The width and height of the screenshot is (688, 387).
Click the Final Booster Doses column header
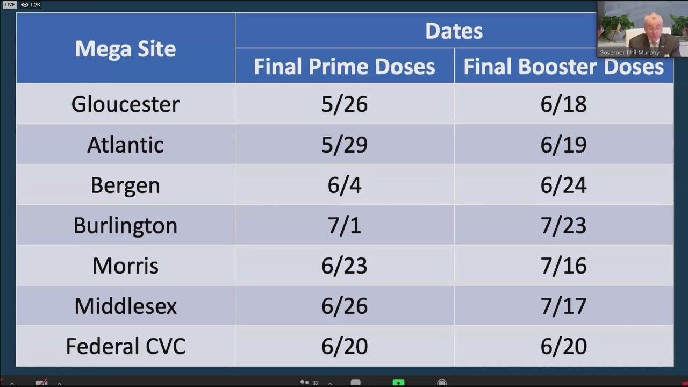coord(563,67)
